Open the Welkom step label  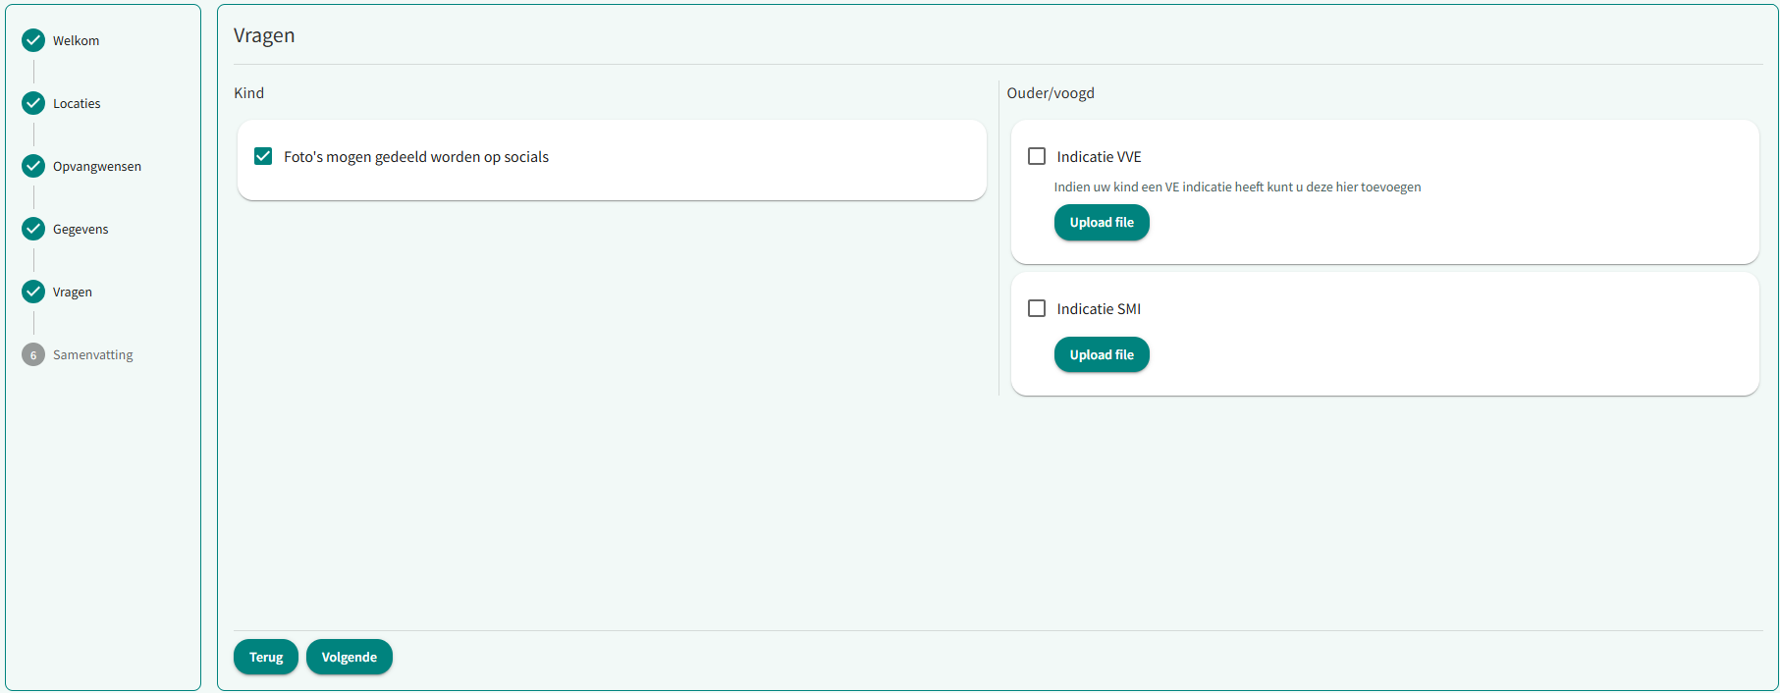[x=77, y=40]
